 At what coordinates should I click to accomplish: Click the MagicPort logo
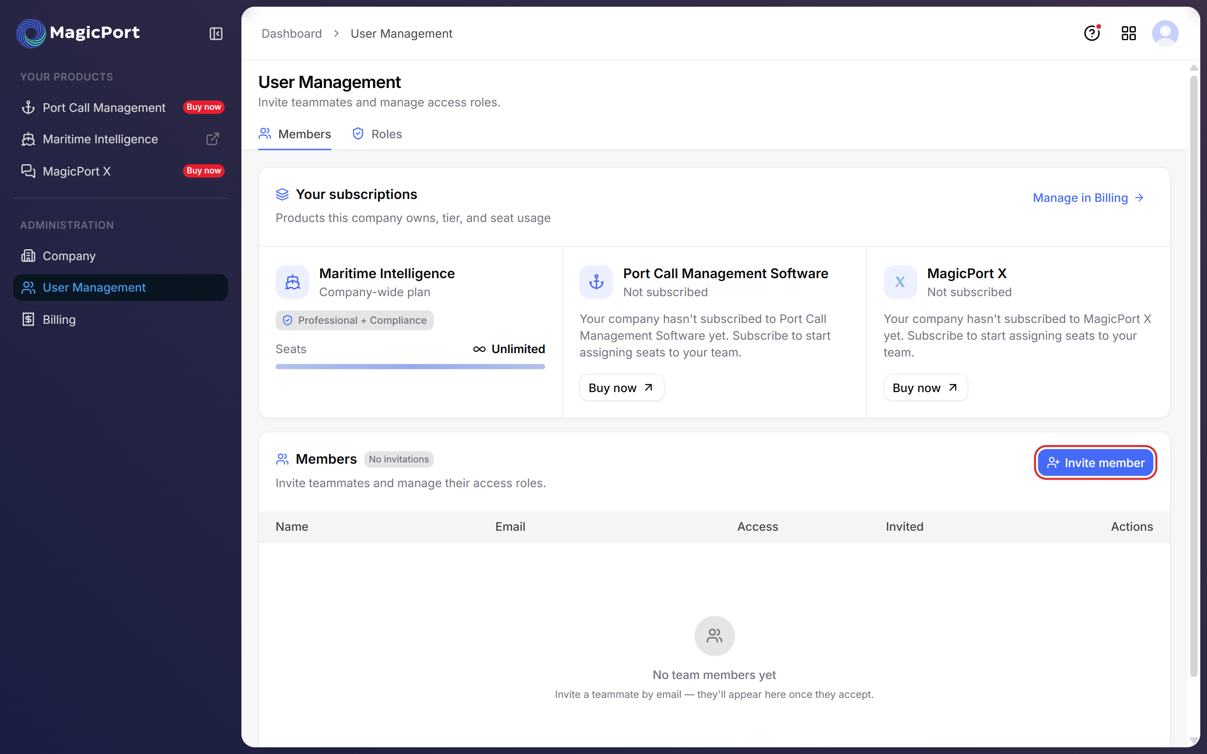pyautogui.click(x=78, y=33)
